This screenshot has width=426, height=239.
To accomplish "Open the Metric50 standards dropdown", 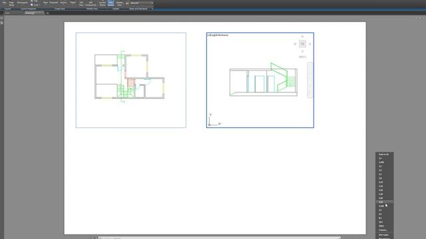I will coord(141,3).
